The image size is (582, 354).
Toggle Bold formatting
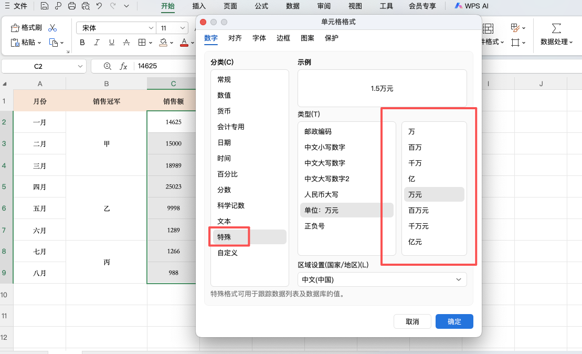[x=82, y=43]
